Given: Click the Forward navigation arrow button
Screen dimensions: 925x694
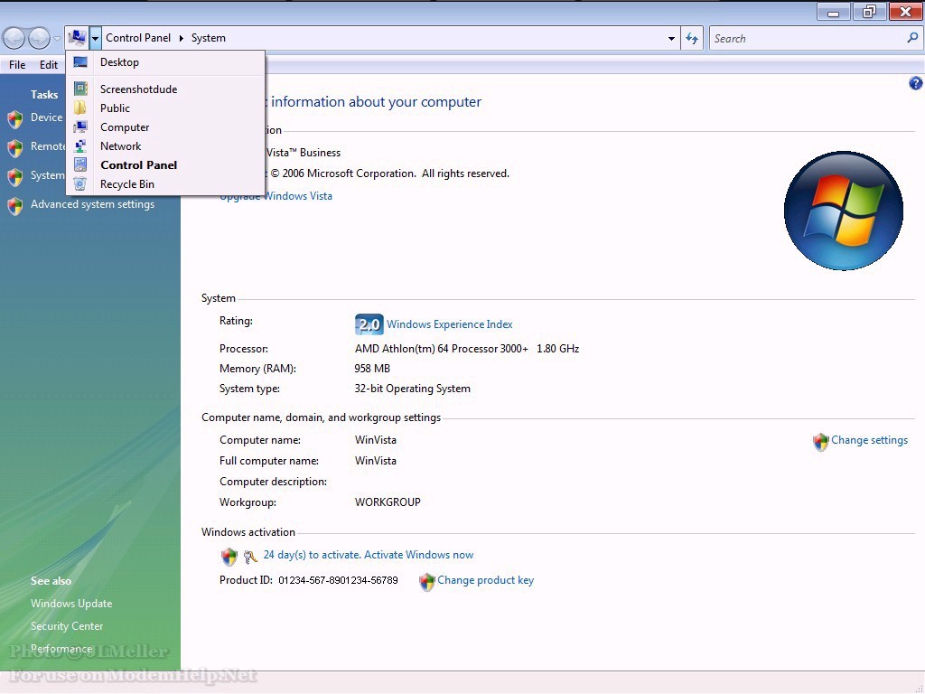Looking at the screenshot, I should click(39, 39).
